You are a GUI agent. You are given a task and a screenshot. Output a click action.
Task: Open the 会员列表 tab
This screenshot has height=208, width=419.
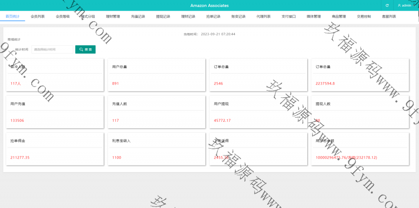click(x=38, y=16)
